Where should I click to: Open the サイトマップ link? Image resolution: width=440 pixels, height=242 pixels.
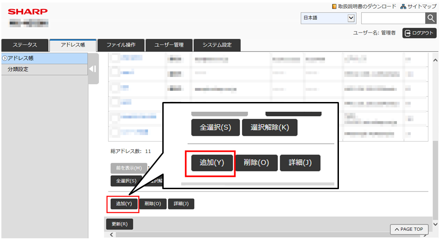[422, 6]
